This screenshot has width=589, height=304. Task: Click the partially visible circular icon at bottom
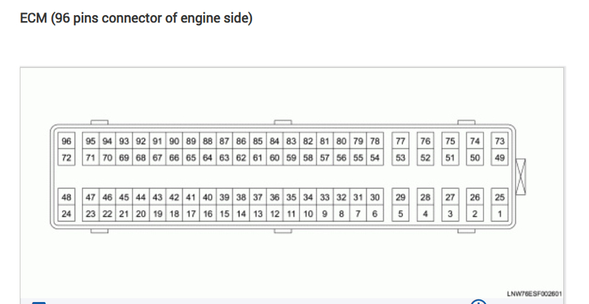coord(479,301)
